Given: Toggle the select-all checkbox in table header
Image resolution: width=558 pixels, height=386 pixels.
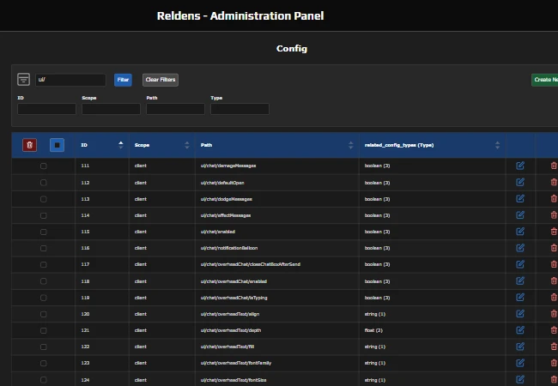Looking at the screenshot, I should pyautogui.click(x=57, y=145).
